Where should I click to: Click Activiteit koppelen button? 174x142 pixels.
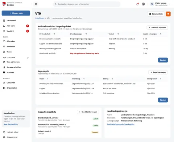click(x=157, y=27)
